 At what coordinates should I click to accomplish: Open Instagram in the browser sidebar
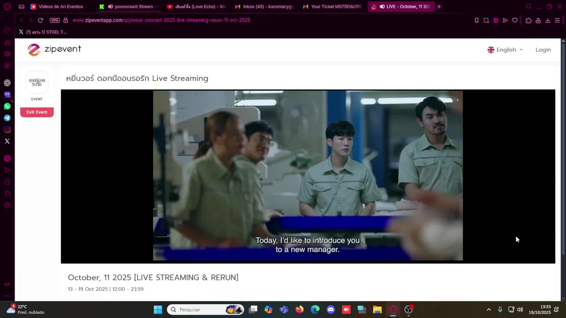7,129
